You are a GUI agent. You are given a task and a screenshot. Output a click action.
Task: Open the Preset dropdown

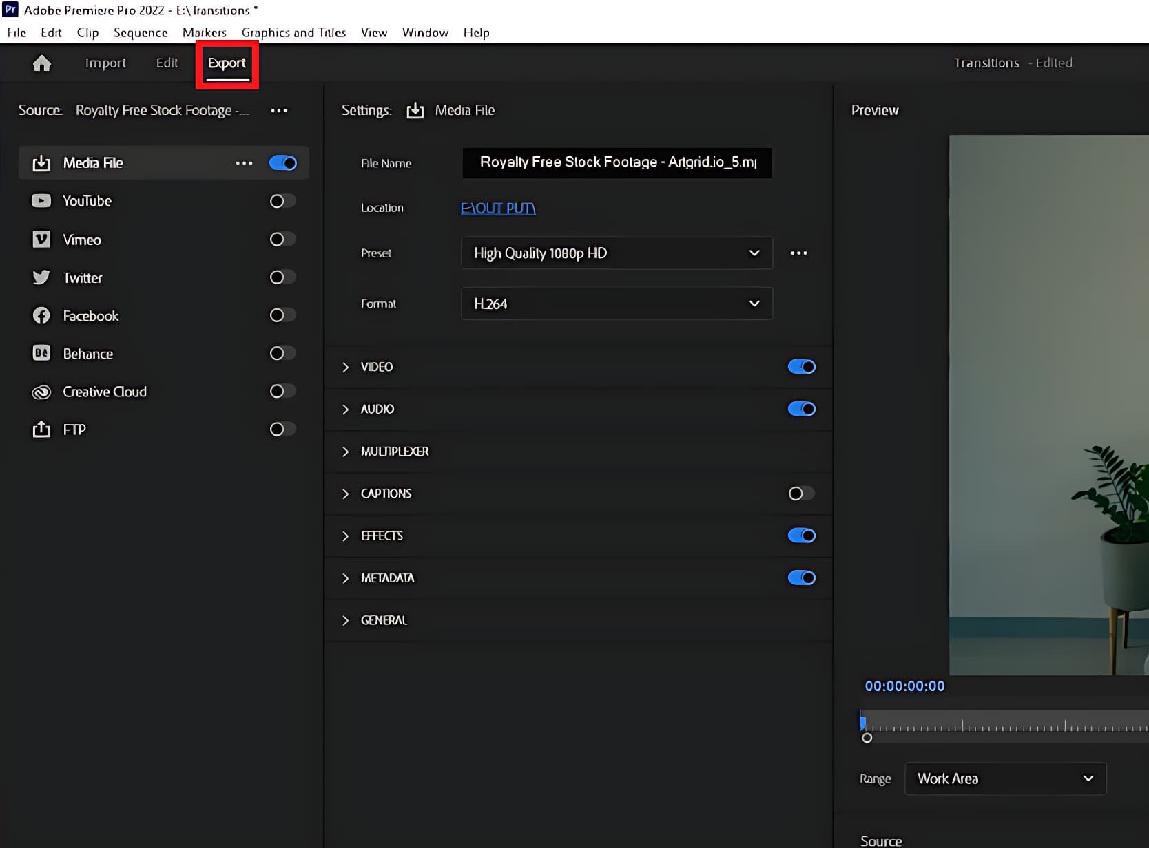coord(616,253)
